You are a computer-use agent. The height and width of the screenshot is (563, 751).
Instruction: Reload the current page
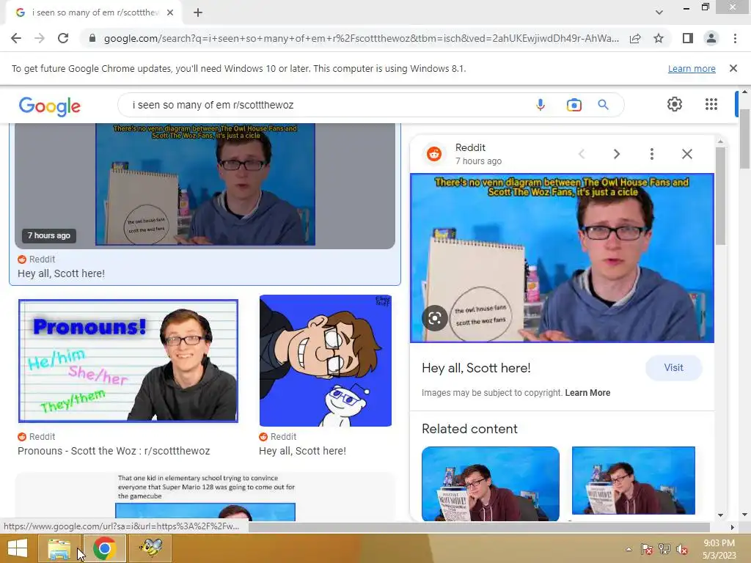click(63, 38)
